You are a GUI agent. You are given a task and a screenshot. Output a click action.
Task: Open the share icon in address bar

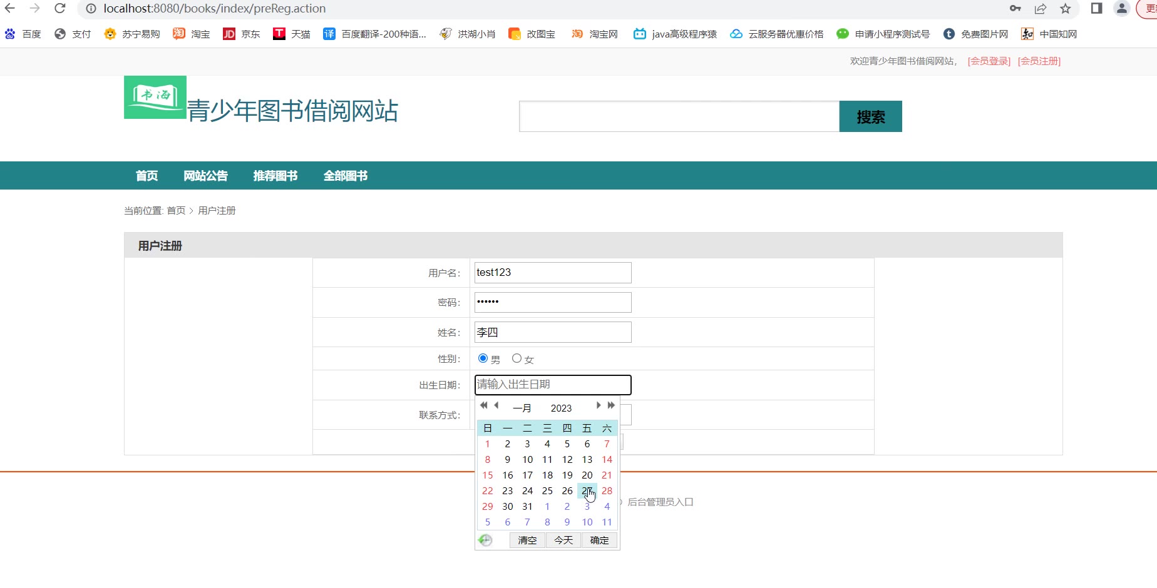click(1040, 9)
